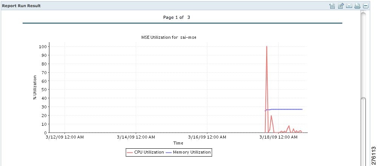Viewport: 377px width, 166px height.
Task: Click the vertical scrollbar thumb
Action: pyautogui.click(x=363, y=131)
